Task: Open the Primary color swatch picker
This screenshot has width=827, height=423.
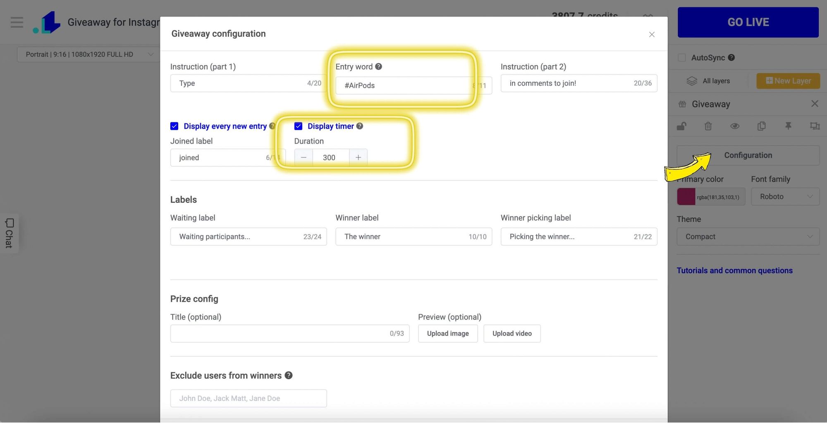Action: tap(686, 197)
